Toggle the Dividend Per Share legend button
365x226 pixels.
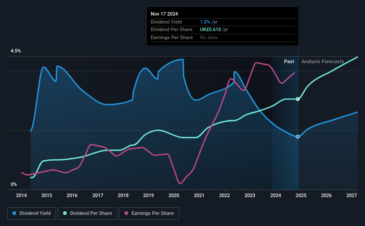point(88,214)
